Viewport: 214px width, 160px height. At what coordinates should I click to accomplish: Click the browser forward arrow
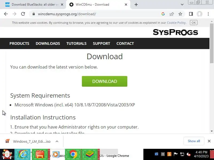click(x=14, y=14)
